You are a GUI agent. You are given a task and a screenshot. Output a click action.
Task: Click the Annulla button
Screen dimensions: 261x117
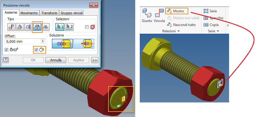[56, 60]
